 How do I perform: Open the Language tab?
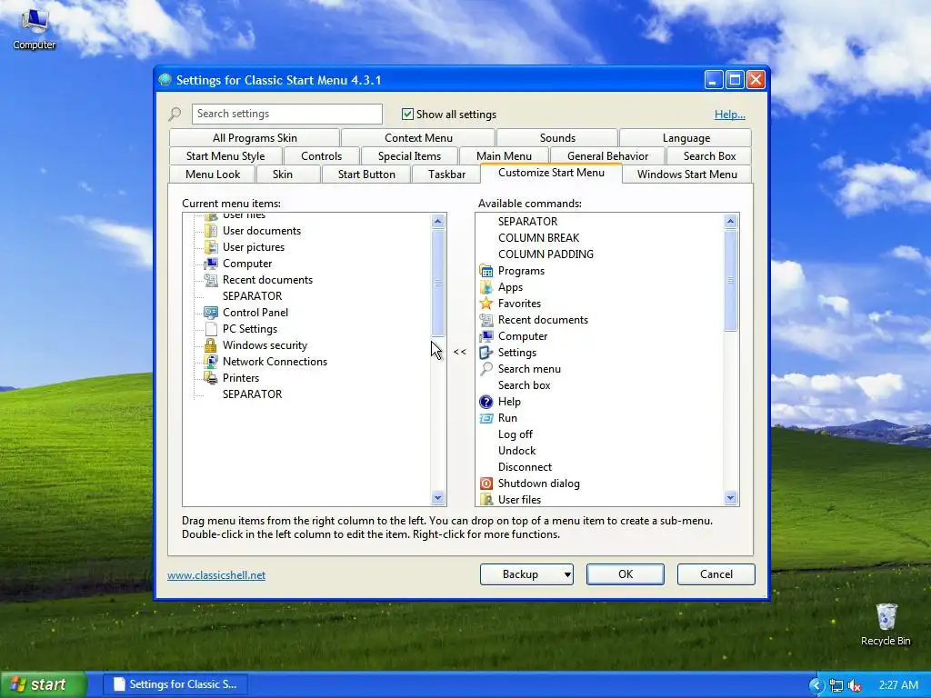click(x=686, y=138)
